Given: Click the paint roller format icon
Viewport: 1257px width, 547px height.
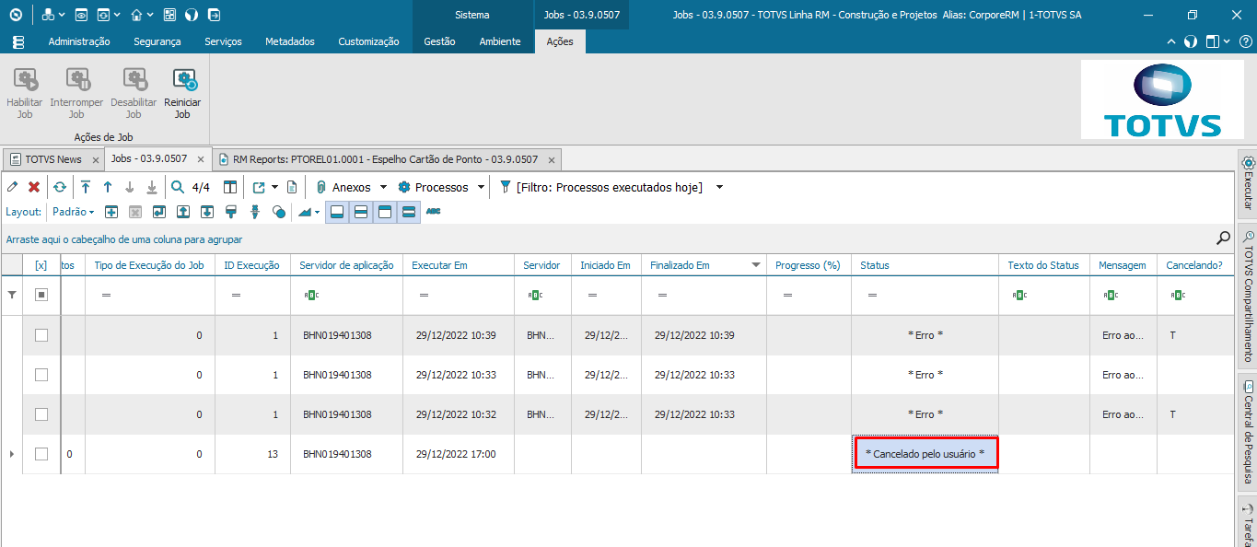Looking at the screenshot, I should 231,212.
